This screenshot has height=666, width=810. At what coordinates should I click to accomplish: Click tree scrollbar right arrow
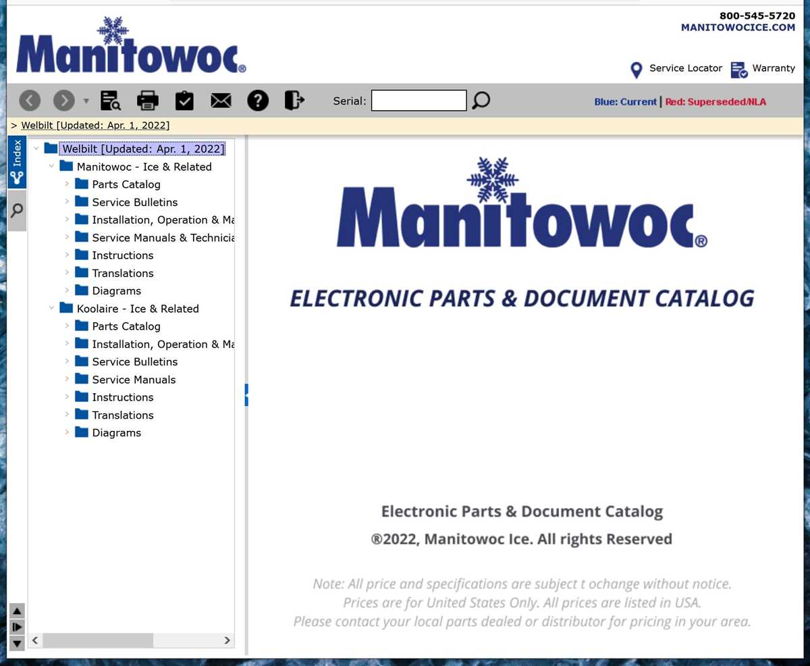pos(227,640)
